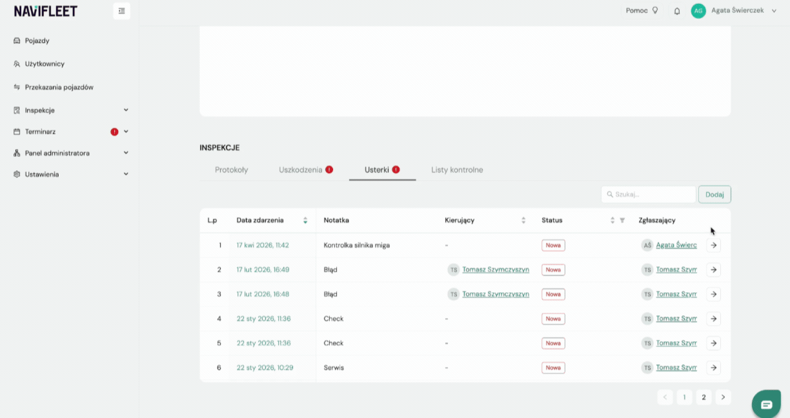Click Zgłaszający column header
This screenshot has height=418, width=790.
(657, 220)
